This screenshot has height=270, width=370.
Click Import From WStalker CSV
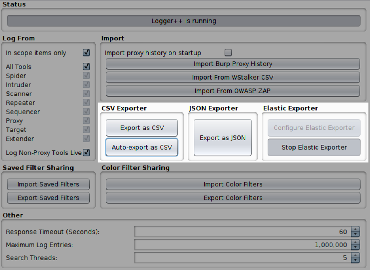click(233, 77)
